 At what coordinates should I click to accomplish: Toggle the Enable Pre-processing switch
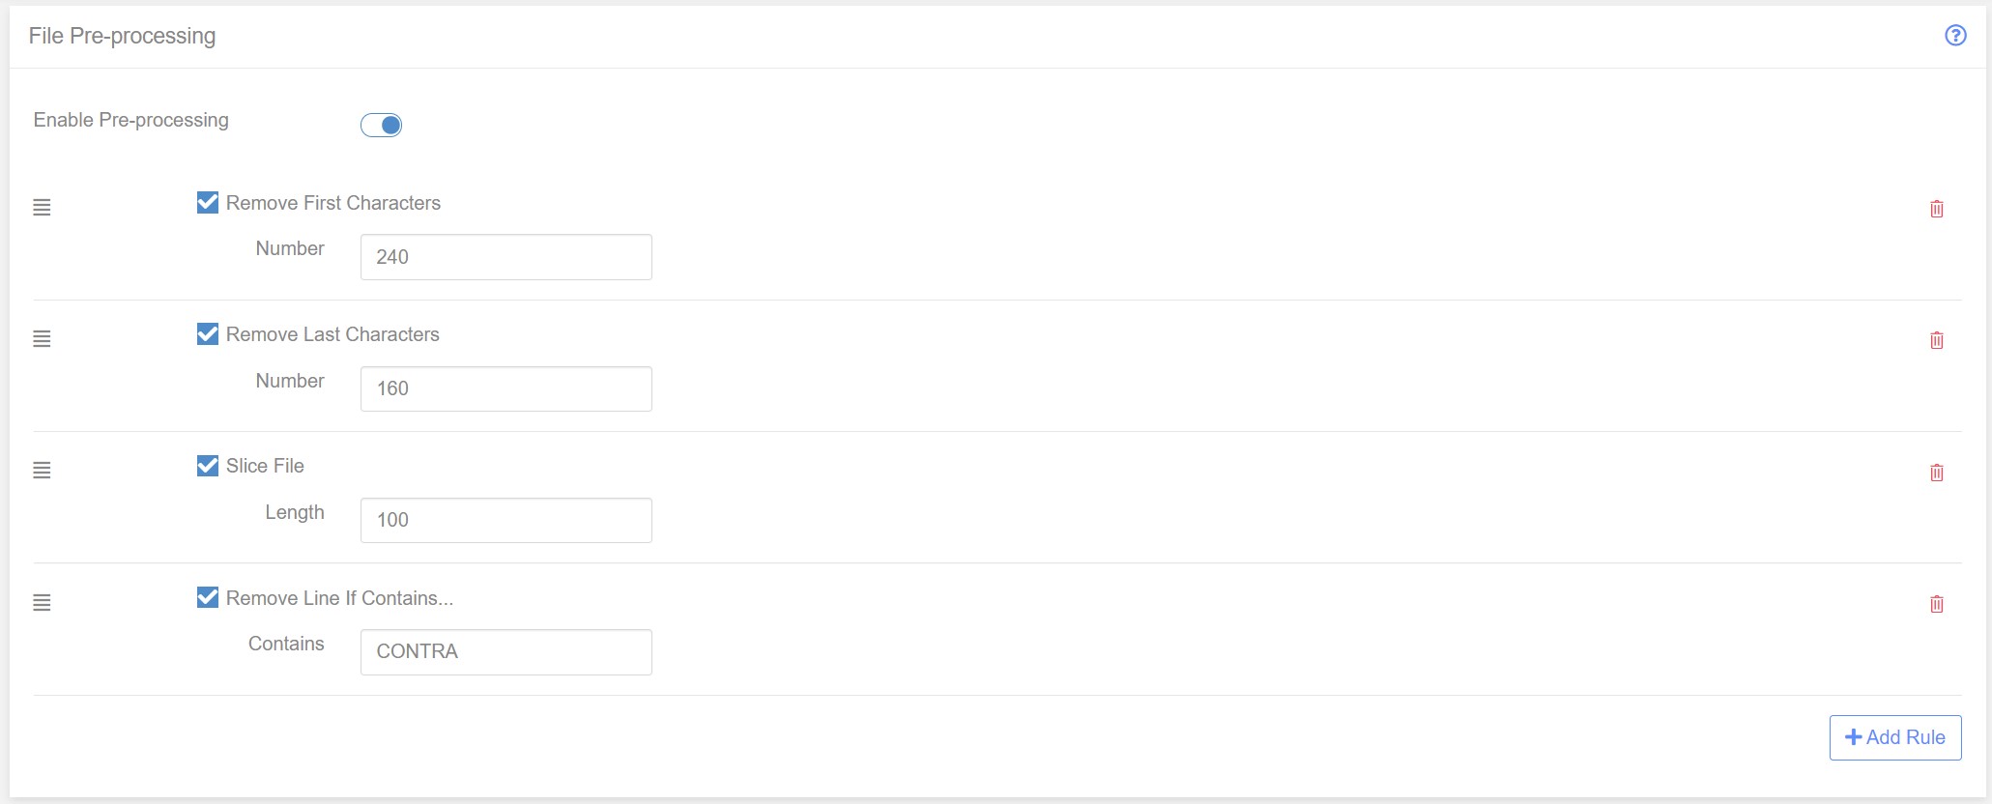pos(381,125)
